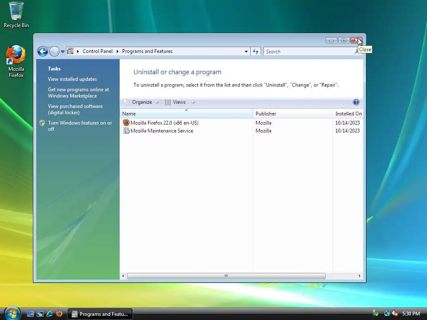The image size is (427, 320).
Task: Click the Views toolbar button
Action: (176, 102)
